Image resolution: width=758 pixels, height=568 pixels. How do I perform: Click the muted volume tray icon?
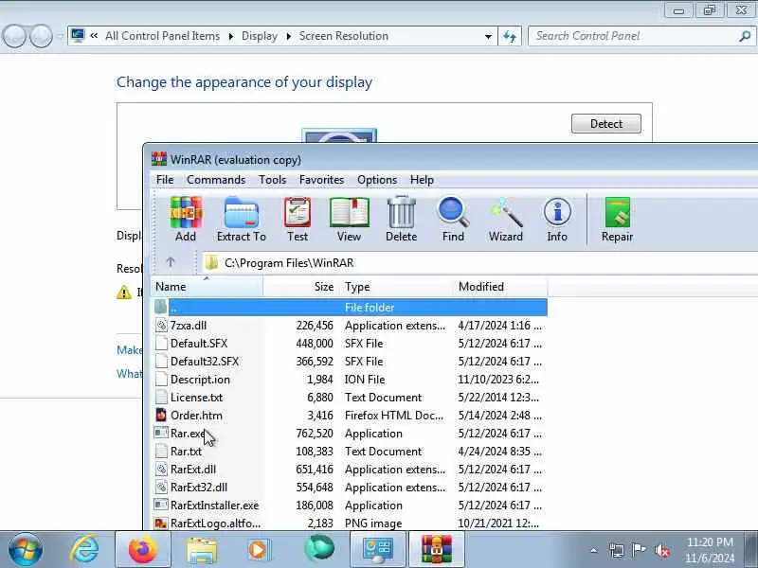pyautogui.click(x=661, y=550)
